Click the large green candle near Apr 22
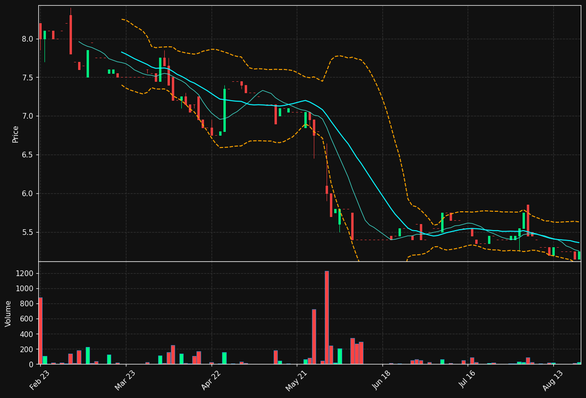The image size is (586, 398). coord(224,110)
